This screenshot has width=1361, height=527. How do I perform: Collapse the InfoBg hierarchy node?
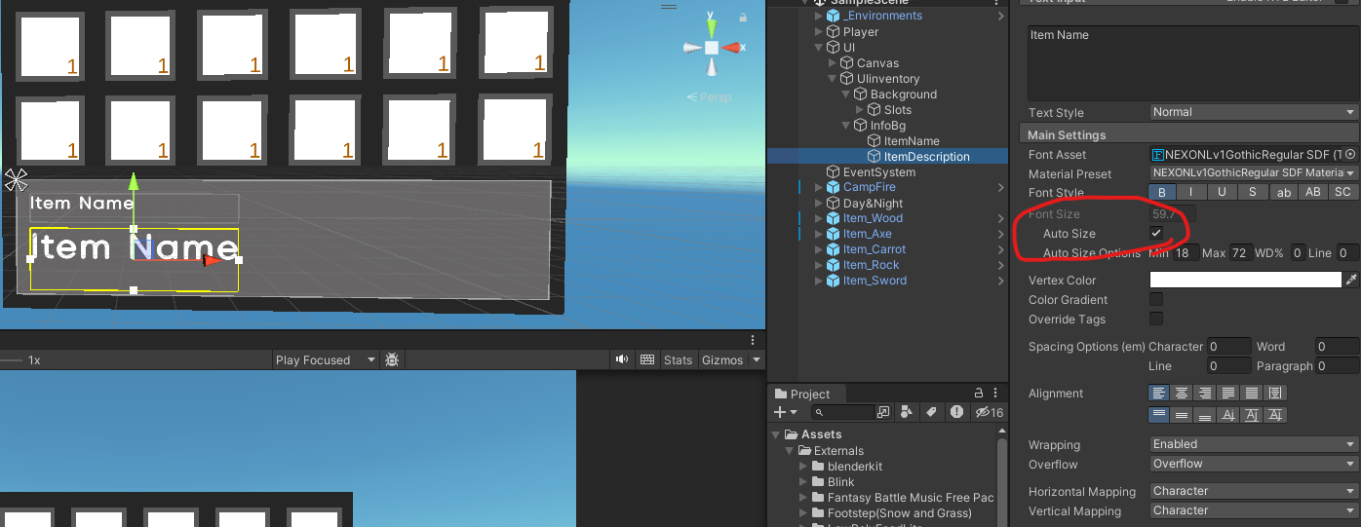pos(845,126)
